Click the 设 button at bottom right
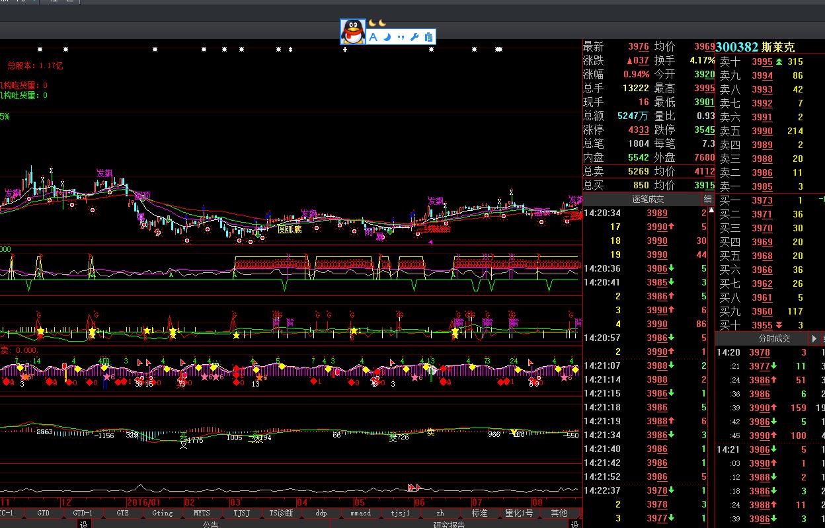Viewport: 825px width, 528px height. (575, 524)
